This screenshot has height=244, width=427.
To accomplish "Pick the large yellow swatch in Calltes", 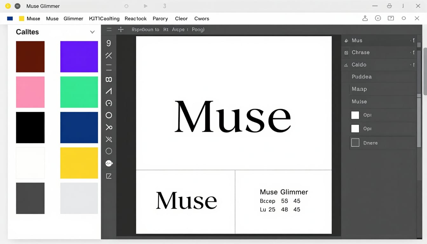I will (x=79, y=163).
